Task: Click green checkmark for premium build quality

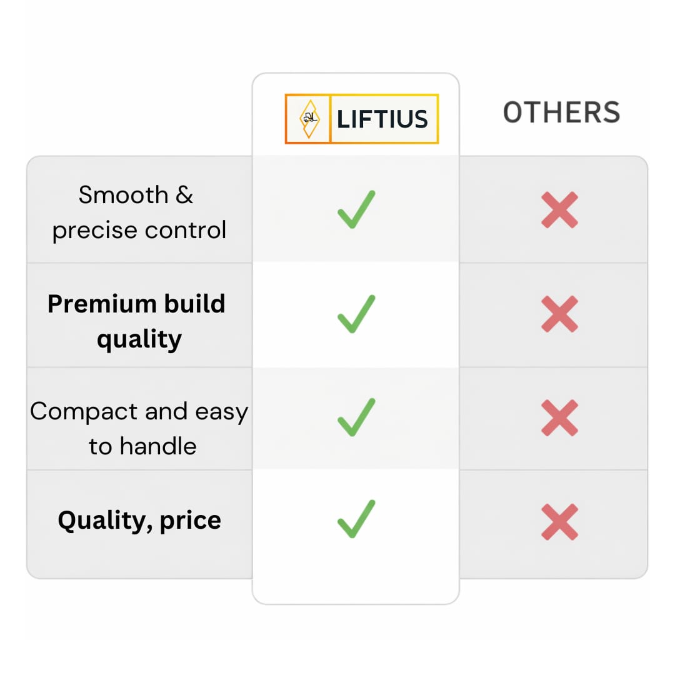Action: 356,314
